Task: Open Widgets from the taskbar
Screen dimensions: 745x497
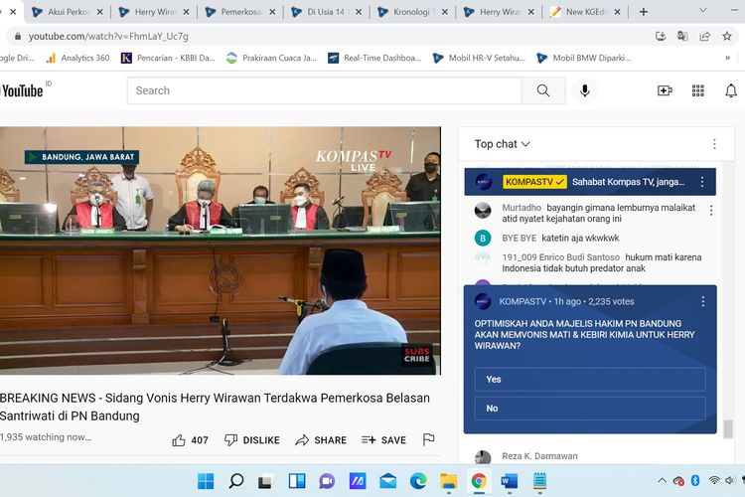Action: pyautogui.click(x=297, y=481)
